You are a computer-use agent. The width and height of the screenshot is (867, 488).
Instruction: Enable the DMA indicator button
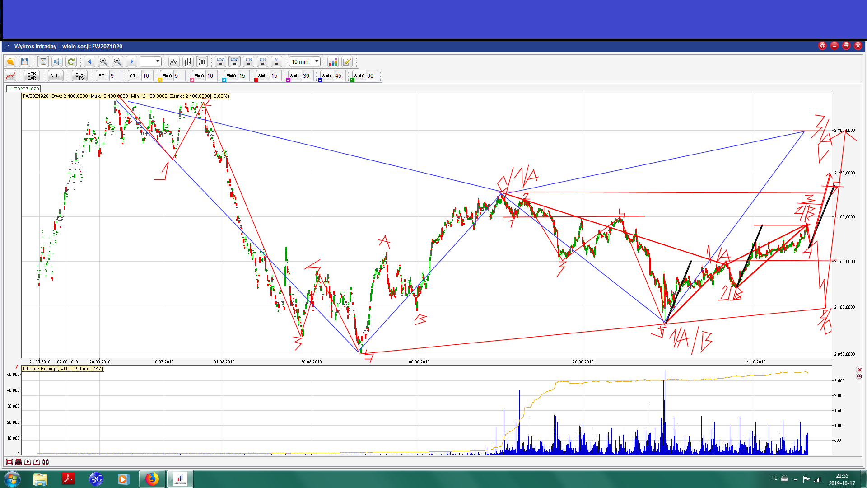[56, 75]
